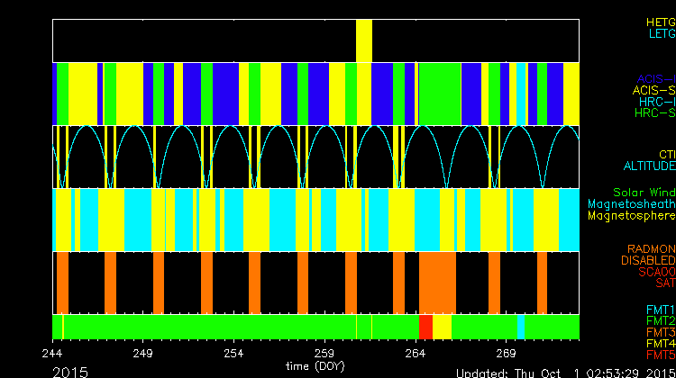Click the RADMON legend label
This screenshot has height=378, width=676.
[652, 248]
